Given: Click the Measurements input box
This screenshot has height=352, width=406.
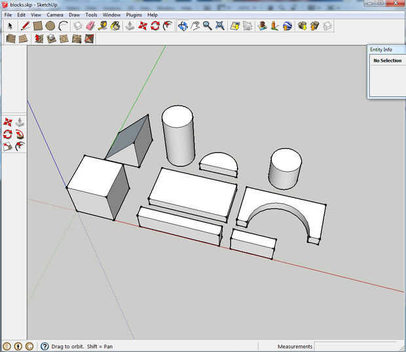Looking at the screenshot, I should pos(357,346).
